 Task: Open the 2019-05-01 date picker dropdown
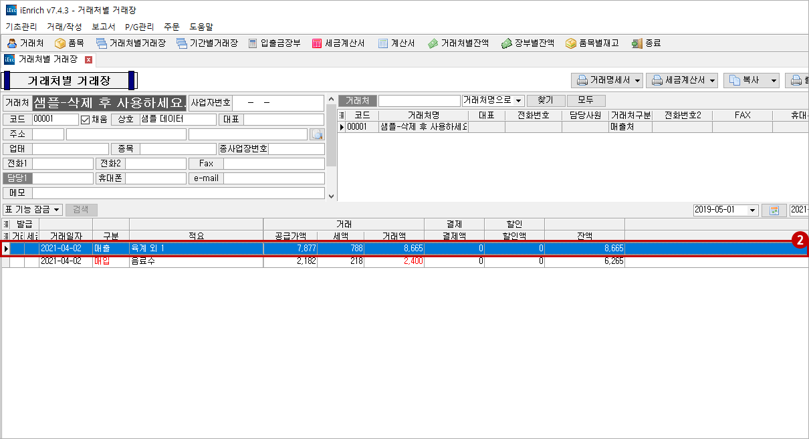753,210
